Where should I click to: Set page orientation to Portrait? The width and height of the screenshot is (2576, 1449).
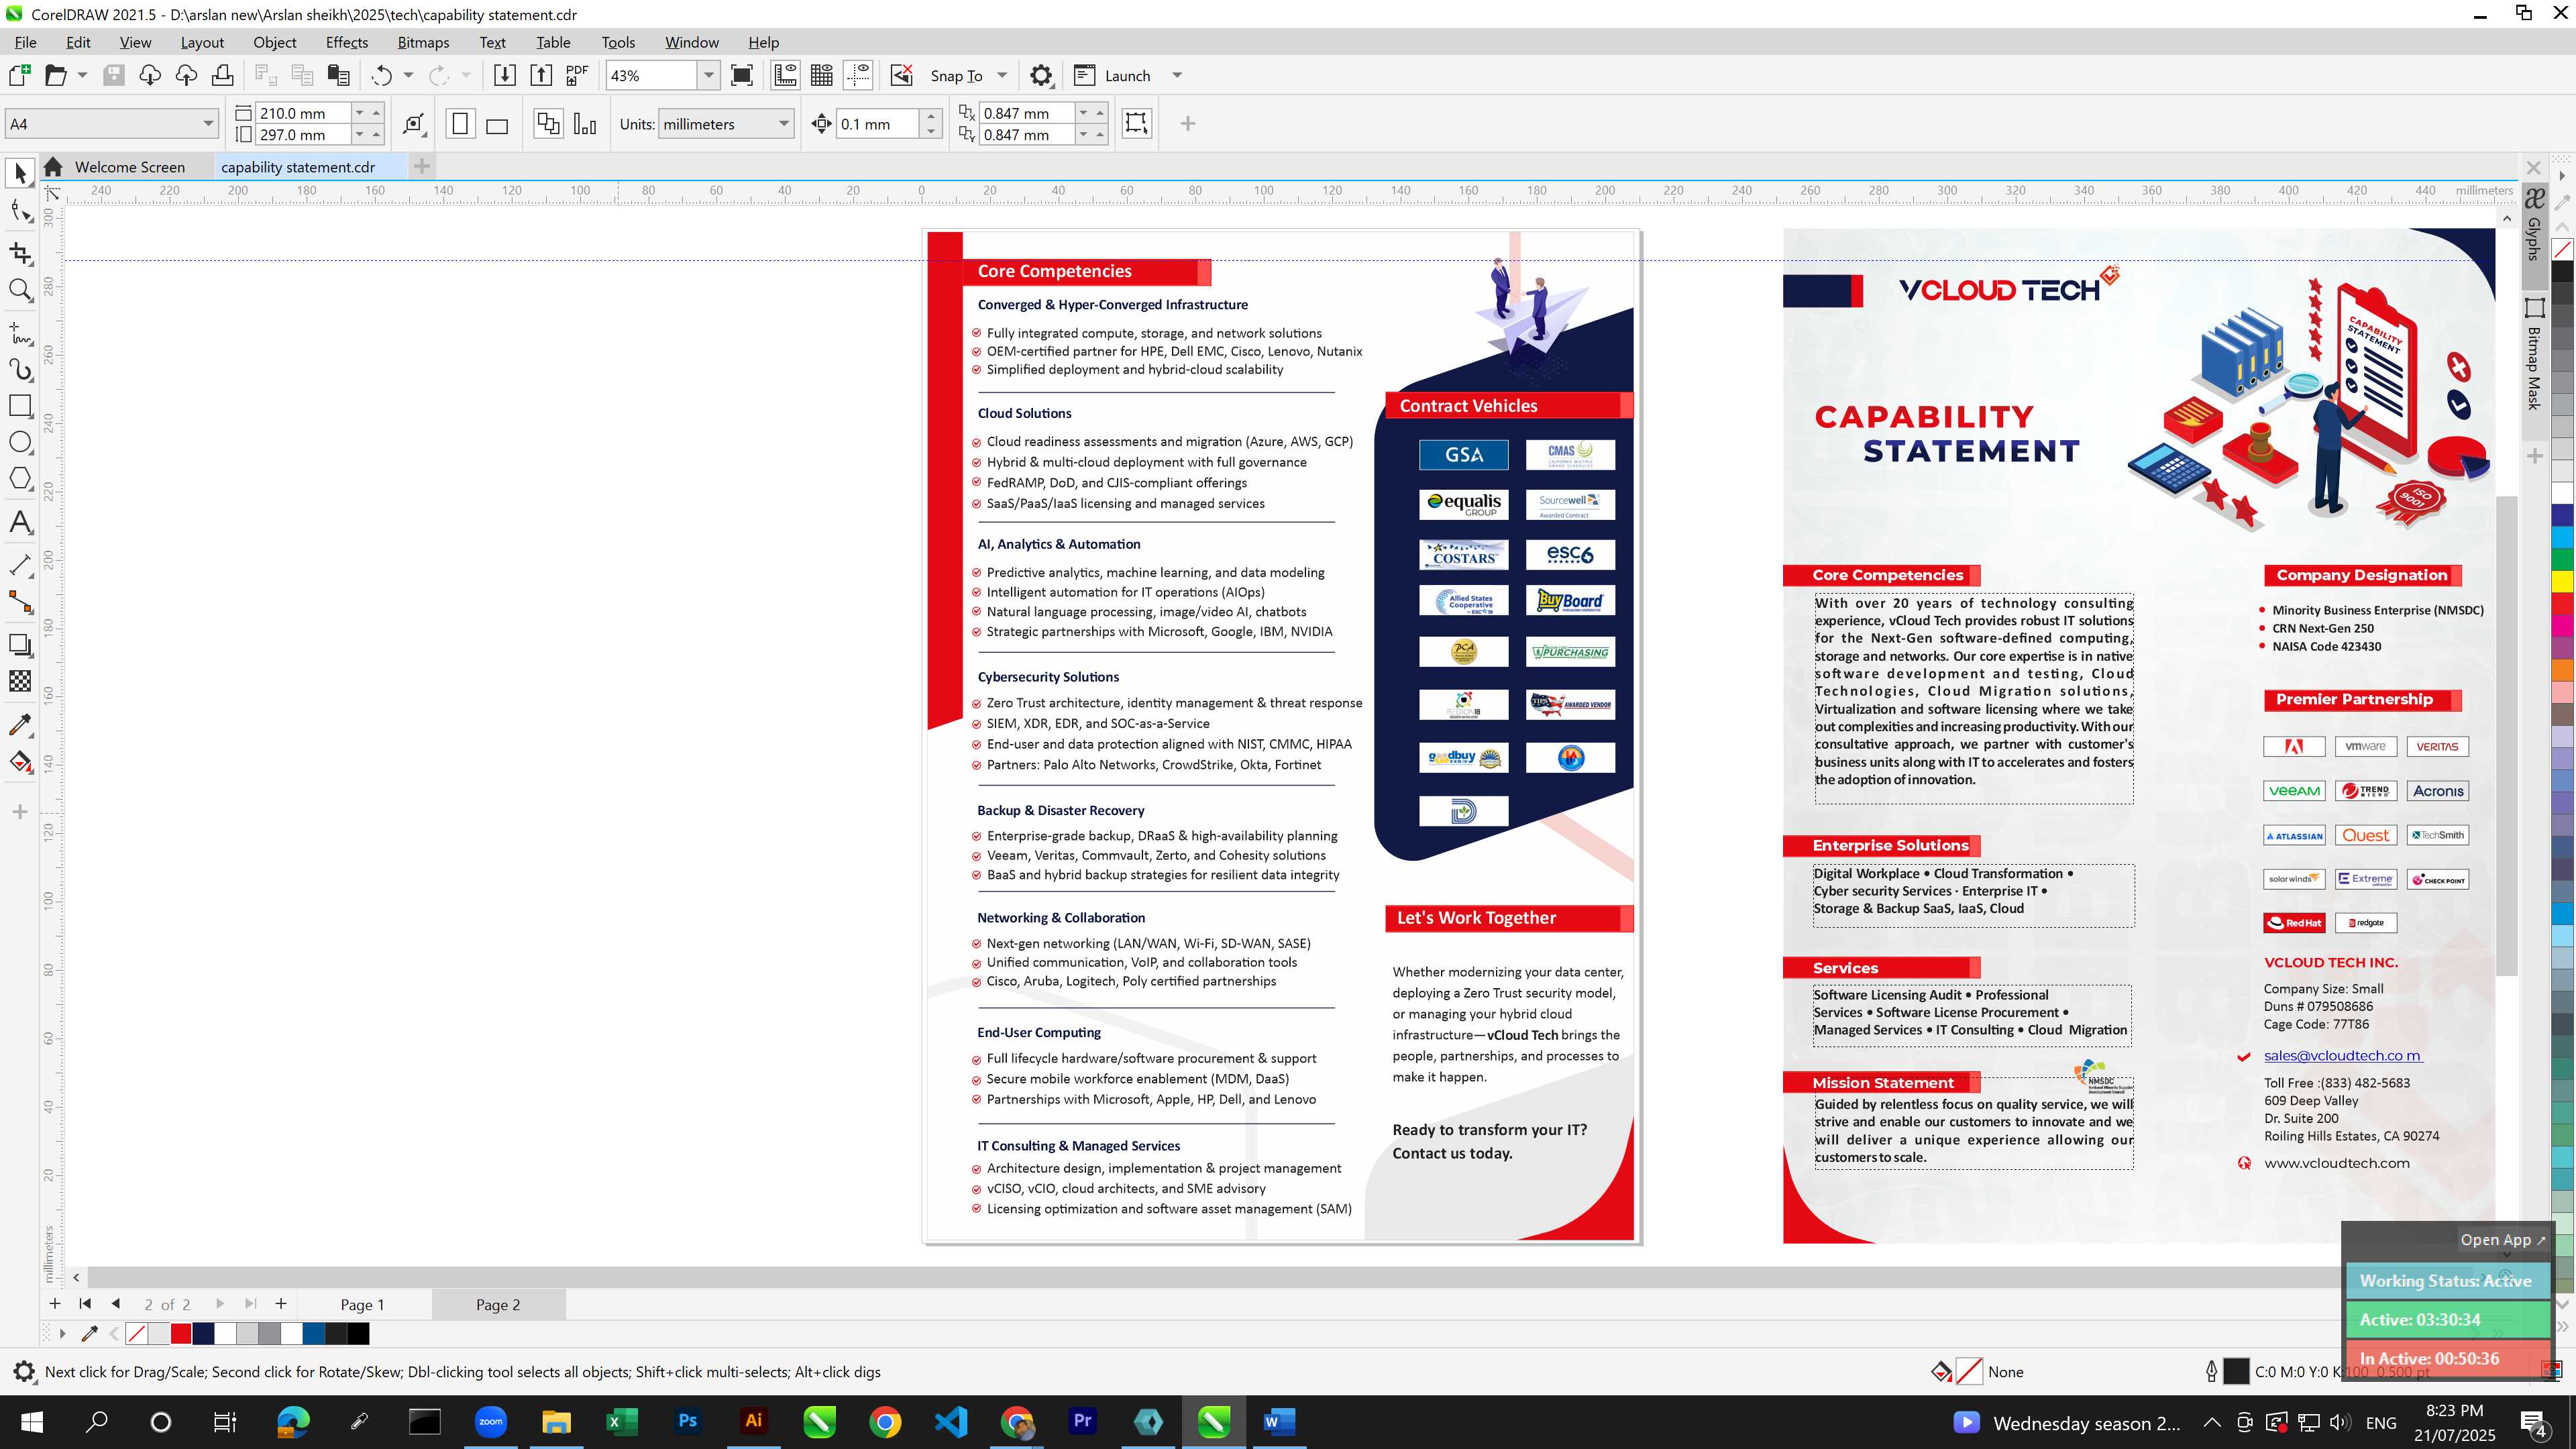pos(460,124)
